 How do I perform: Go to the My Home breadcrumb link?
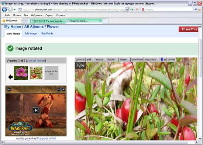(x=13, y=27)
